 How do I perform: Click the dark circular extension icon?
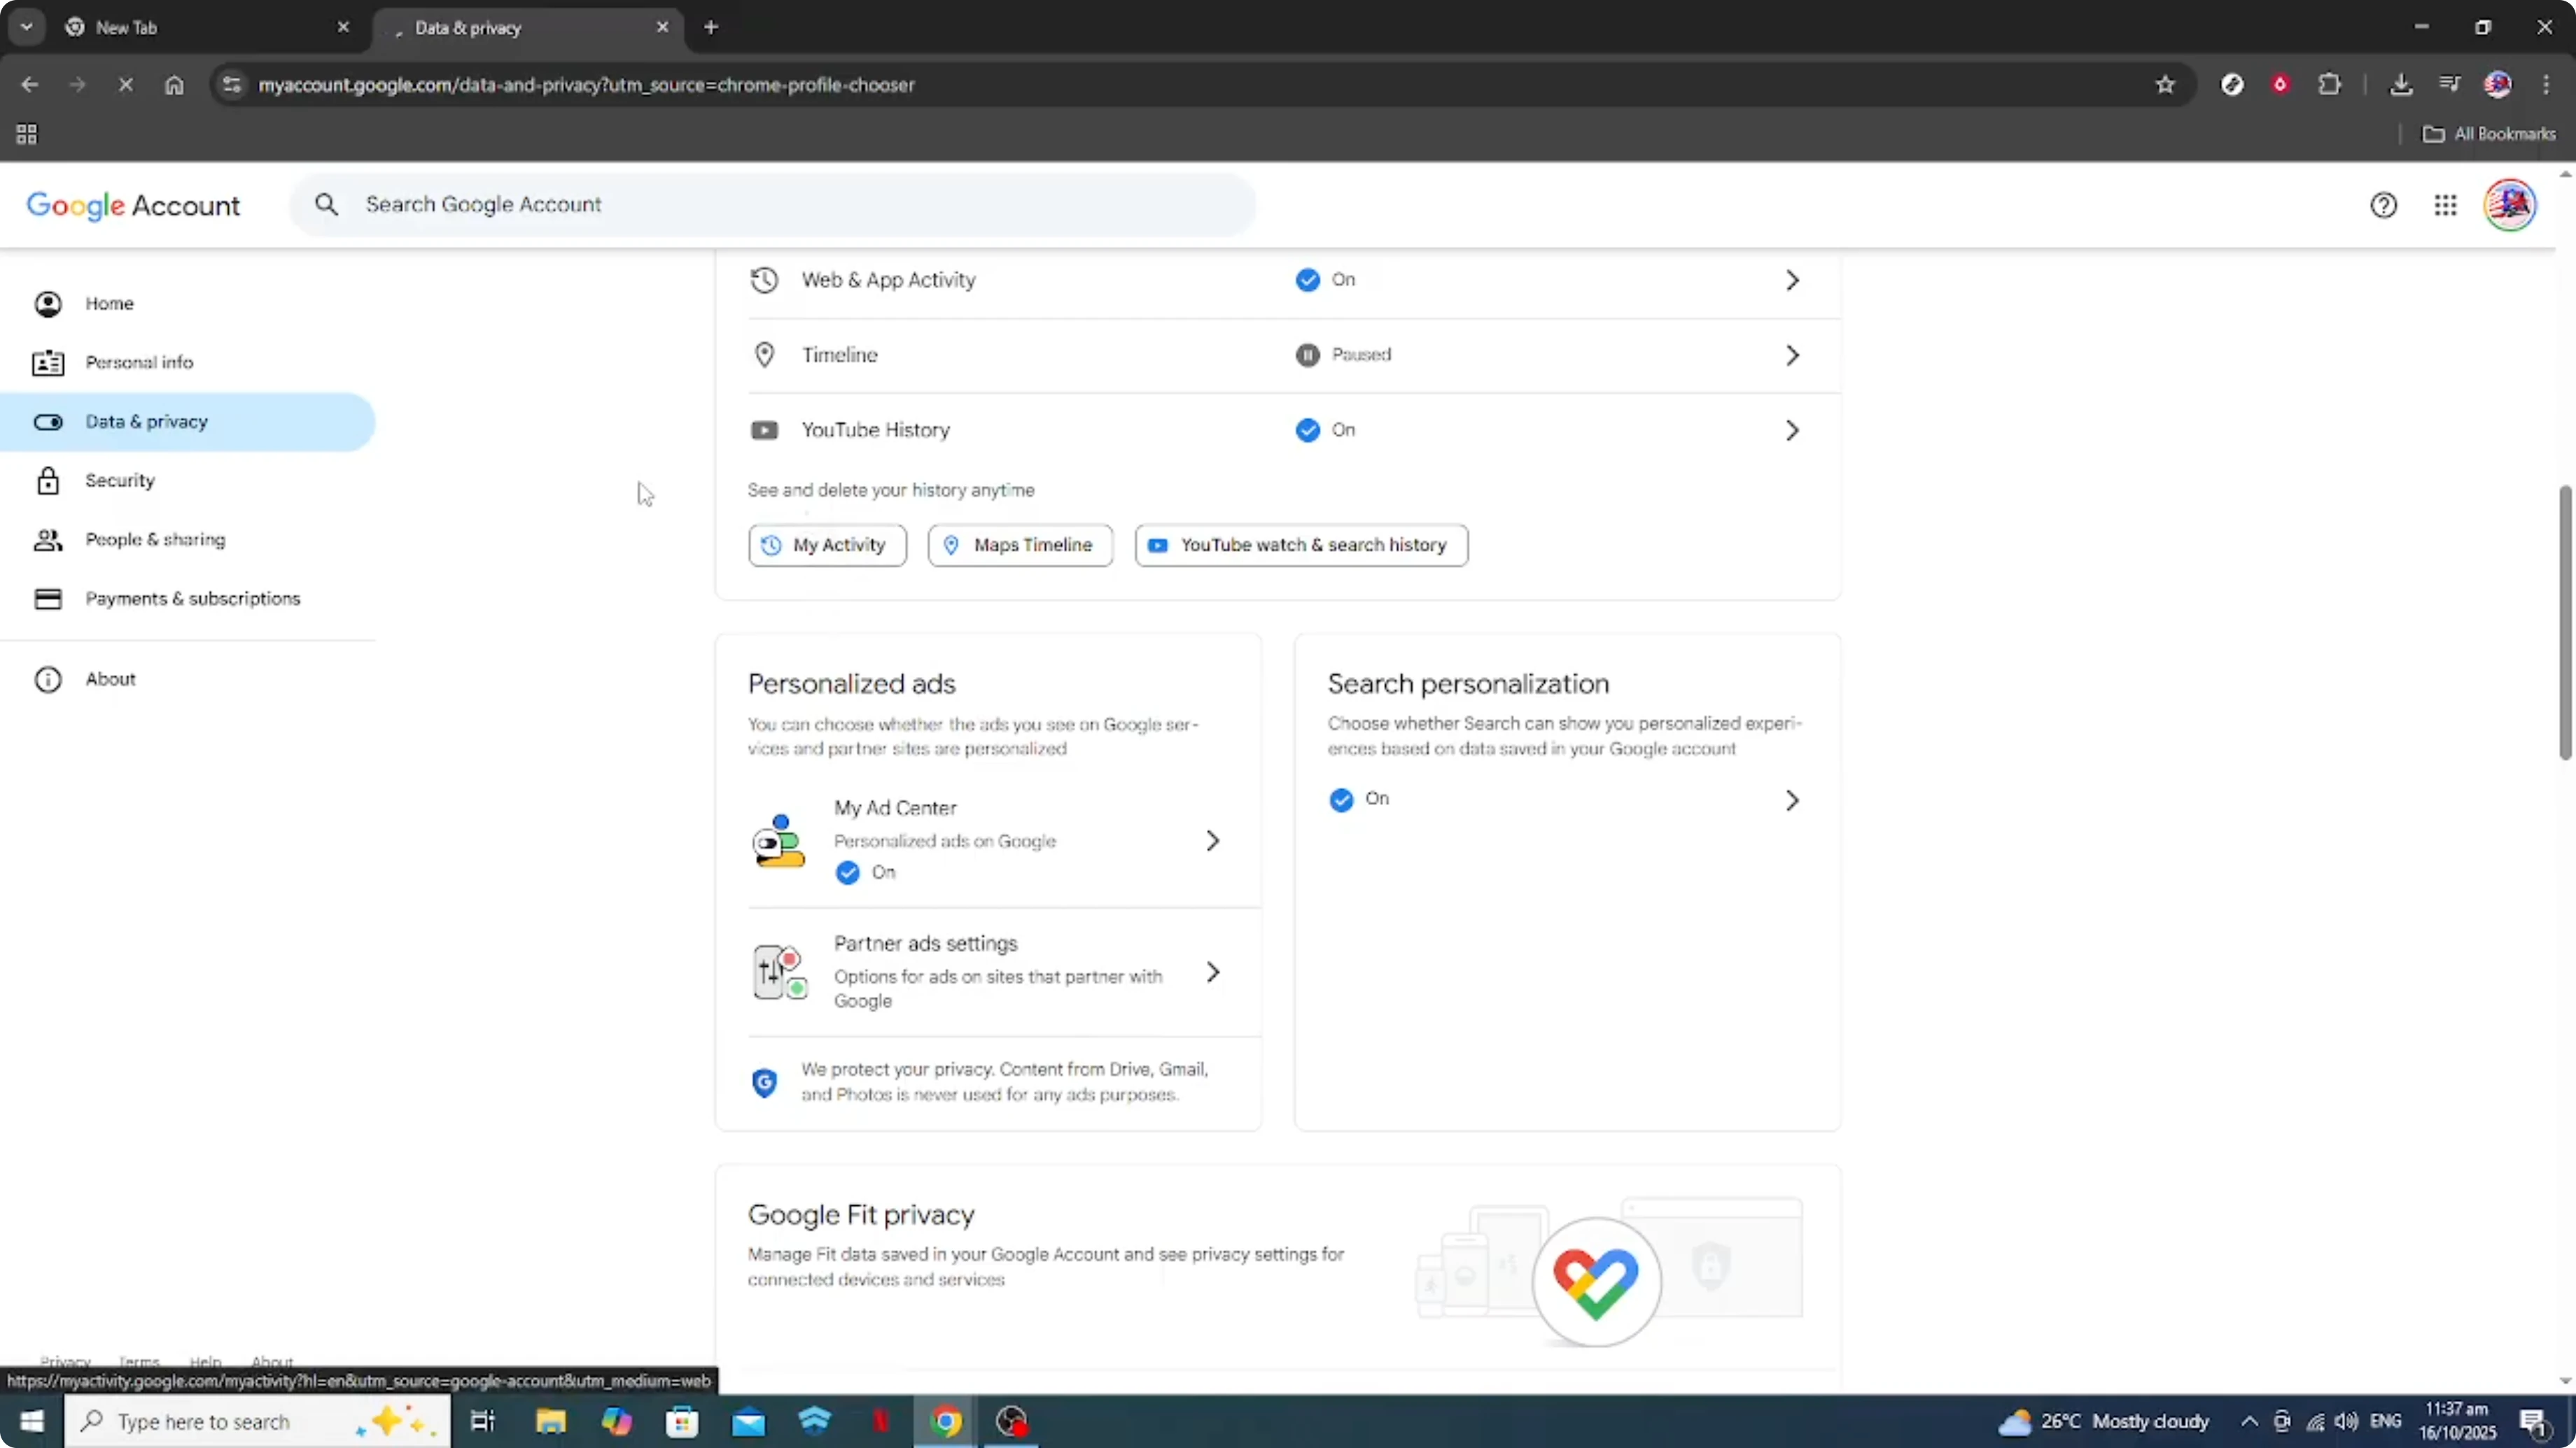[x=2232, y=85]
